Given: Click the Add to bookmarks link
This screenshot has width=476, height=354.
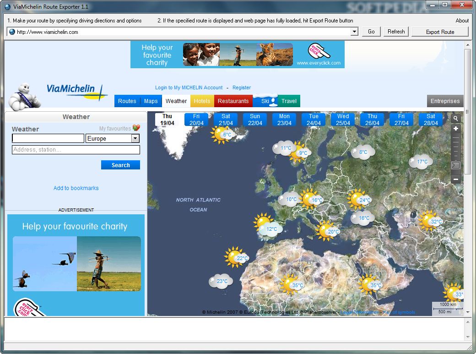Looking at the screenshot, I should pos(76,188).
